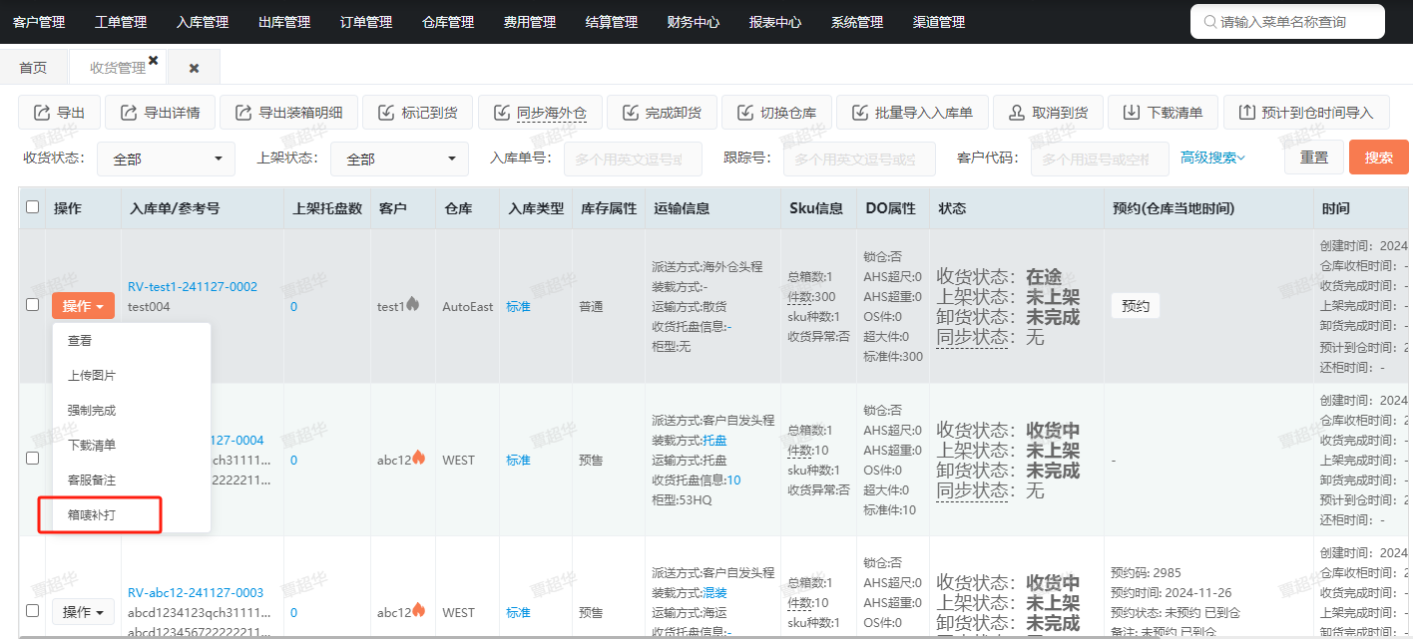This screenshot has width=1413, height=639.
Task: Click the 预约 button in test1 row
Action: [x=1136, y=306]
